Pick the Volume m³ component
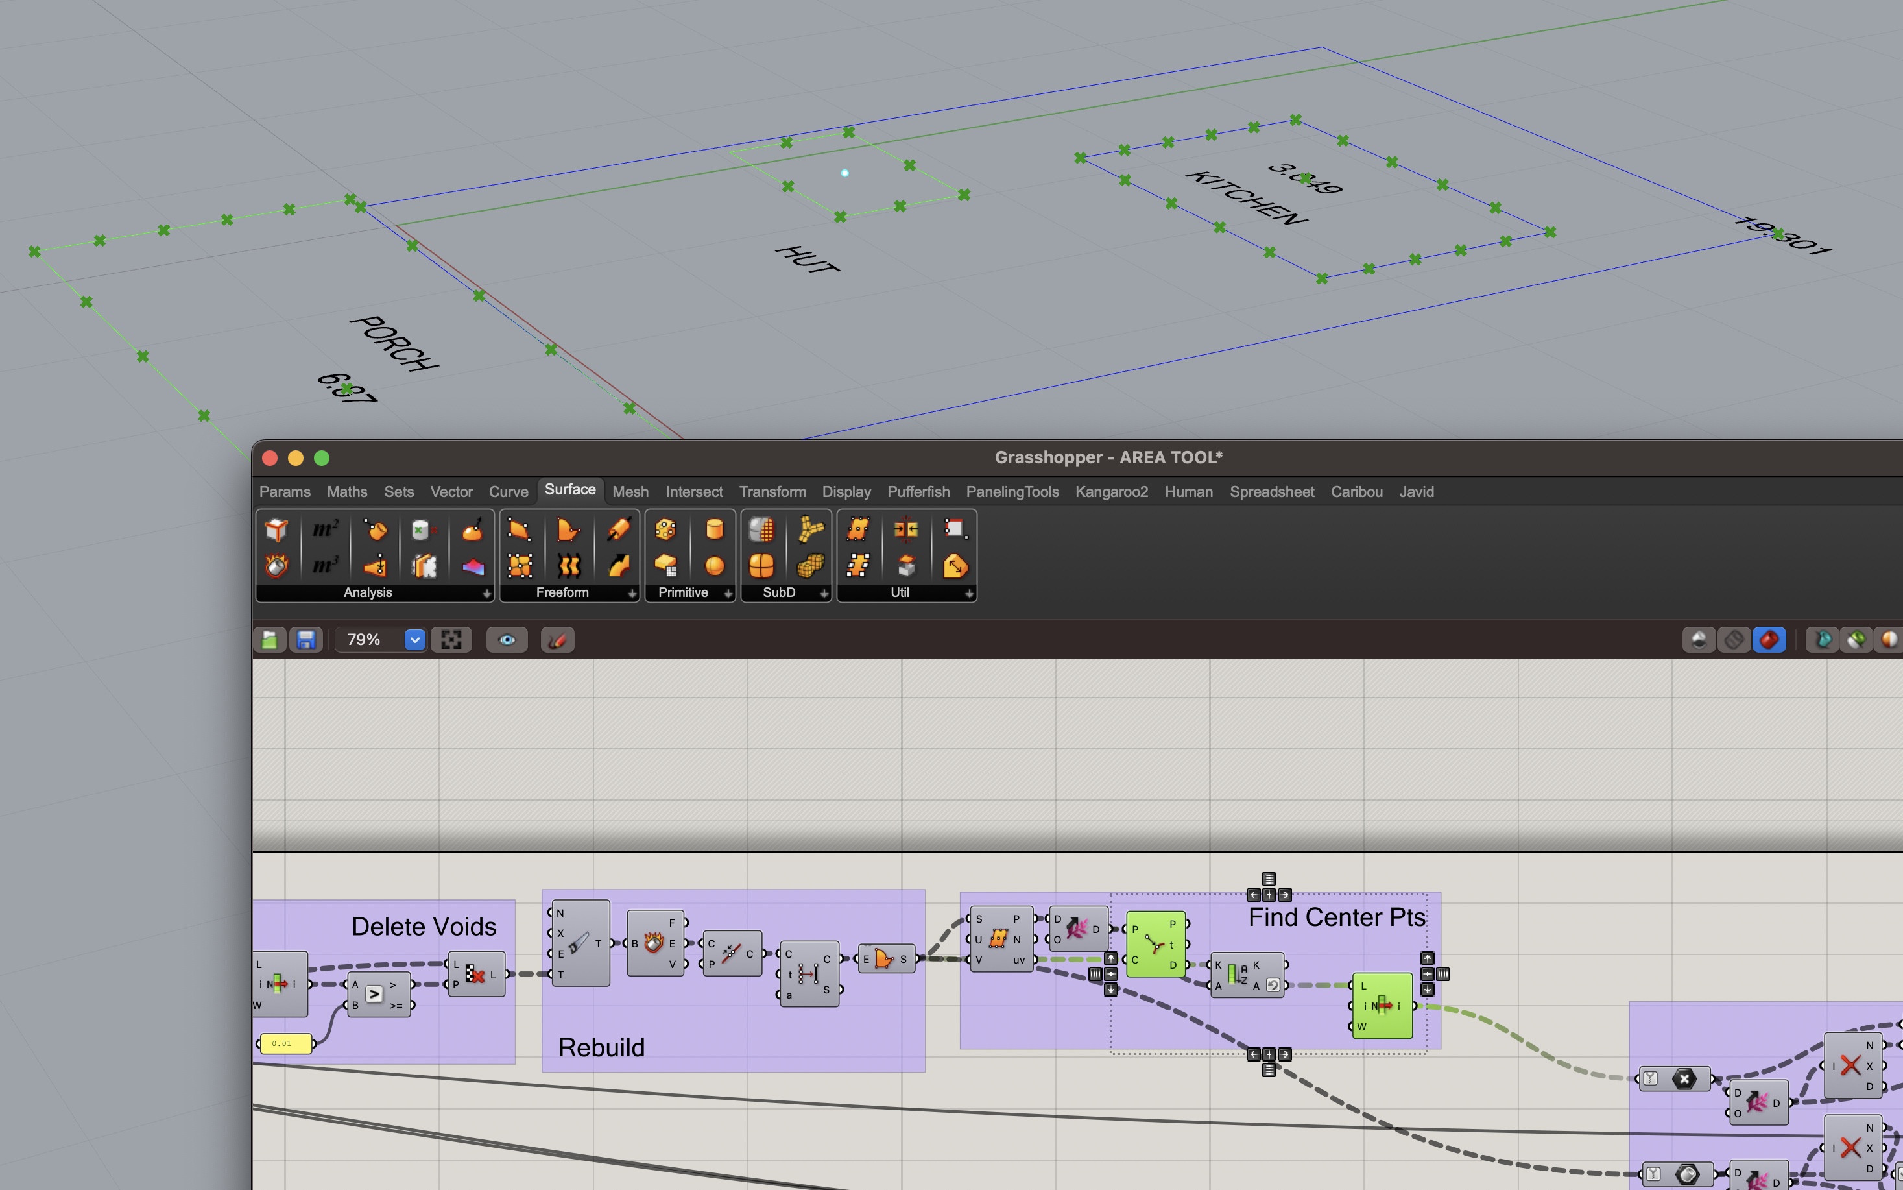The width and height of the screenshot is (1903, 1190). (x=325, y=566)
